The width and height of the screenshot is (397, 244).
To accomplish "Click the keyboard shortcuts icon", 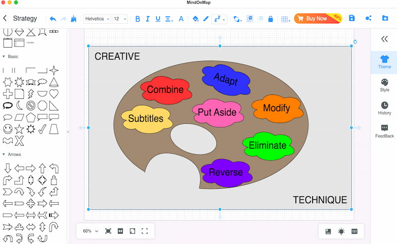I will point(354,231).
